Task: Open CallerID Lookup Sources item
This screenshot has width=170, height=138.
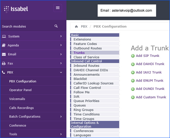Action: click(x=95, y=83)
